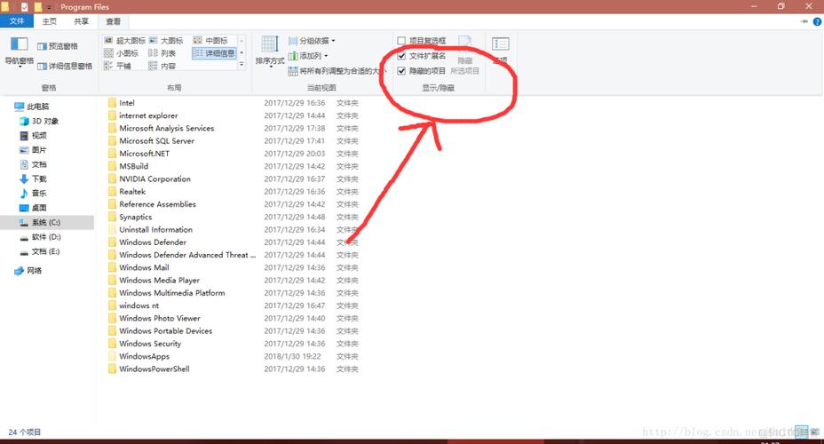Image resolution: width=824 pixels, height=444 pixels.
Task: Click the quick access properties checkmark icon
Action: point(24,7)
